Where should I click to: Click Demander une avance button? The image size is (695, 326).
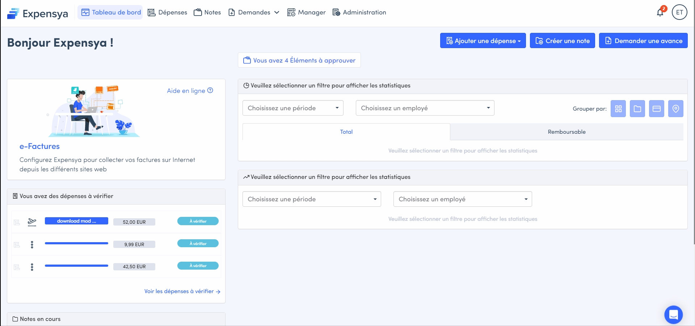tap(643, 40)
